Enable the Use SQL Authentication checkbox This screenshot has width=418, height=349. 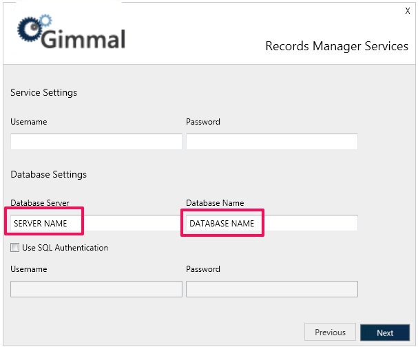tap(14, 248)
